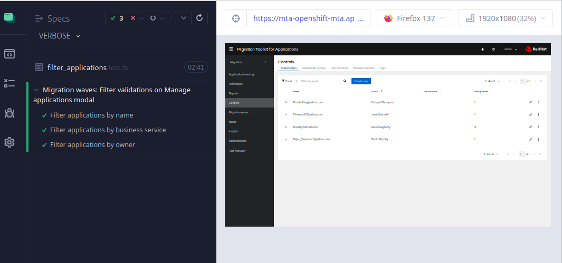Rerun all tests with the reload icon

tap(199, 18)
